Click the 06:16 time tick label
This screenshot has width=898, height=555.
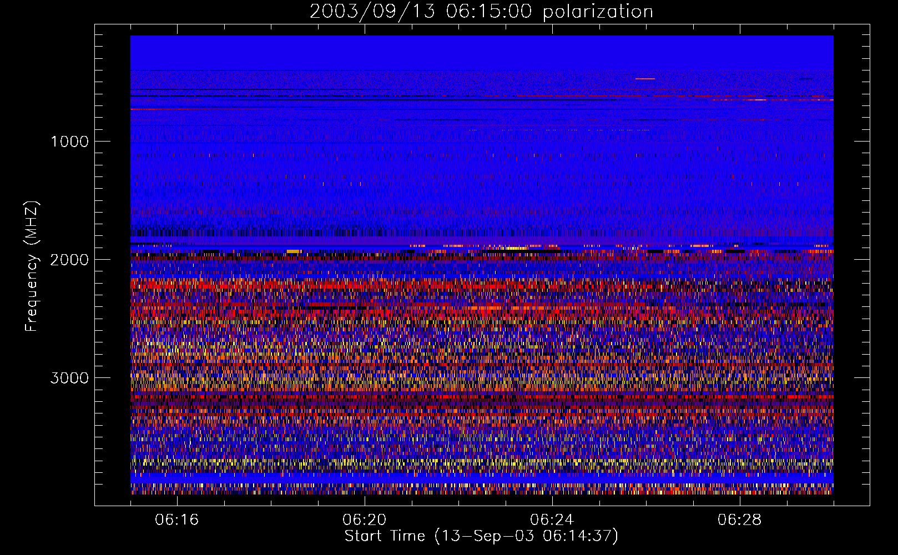[177, 520]
